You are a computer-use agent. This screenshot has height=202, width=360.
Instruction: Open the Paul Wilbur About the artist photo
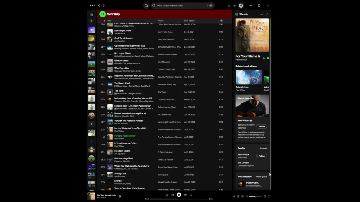(252, 106)
